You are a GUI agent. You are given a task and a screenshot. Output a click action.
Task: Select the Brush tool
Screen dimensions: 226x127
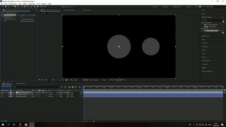tap(32, 7)
